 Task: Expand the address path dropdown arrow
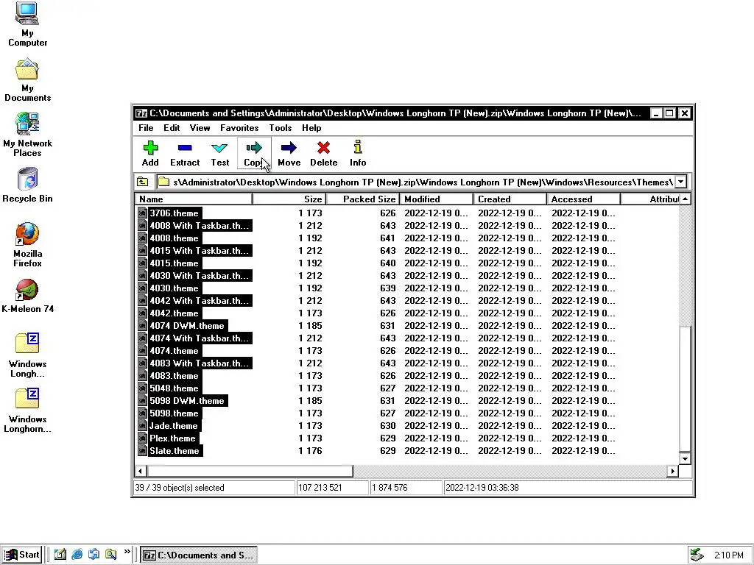pos(680,182)
